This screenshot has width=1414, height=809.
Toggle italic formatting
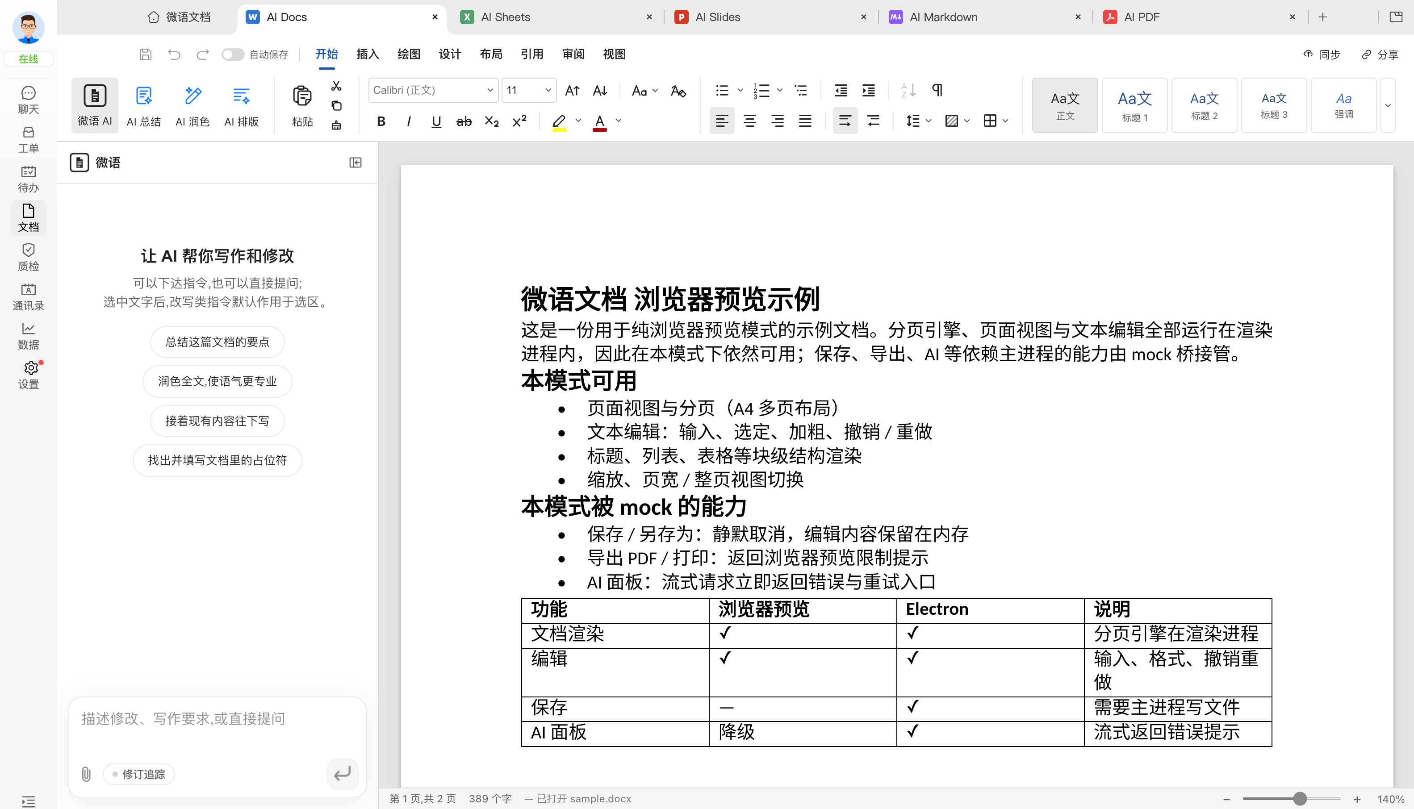point(409,121)
